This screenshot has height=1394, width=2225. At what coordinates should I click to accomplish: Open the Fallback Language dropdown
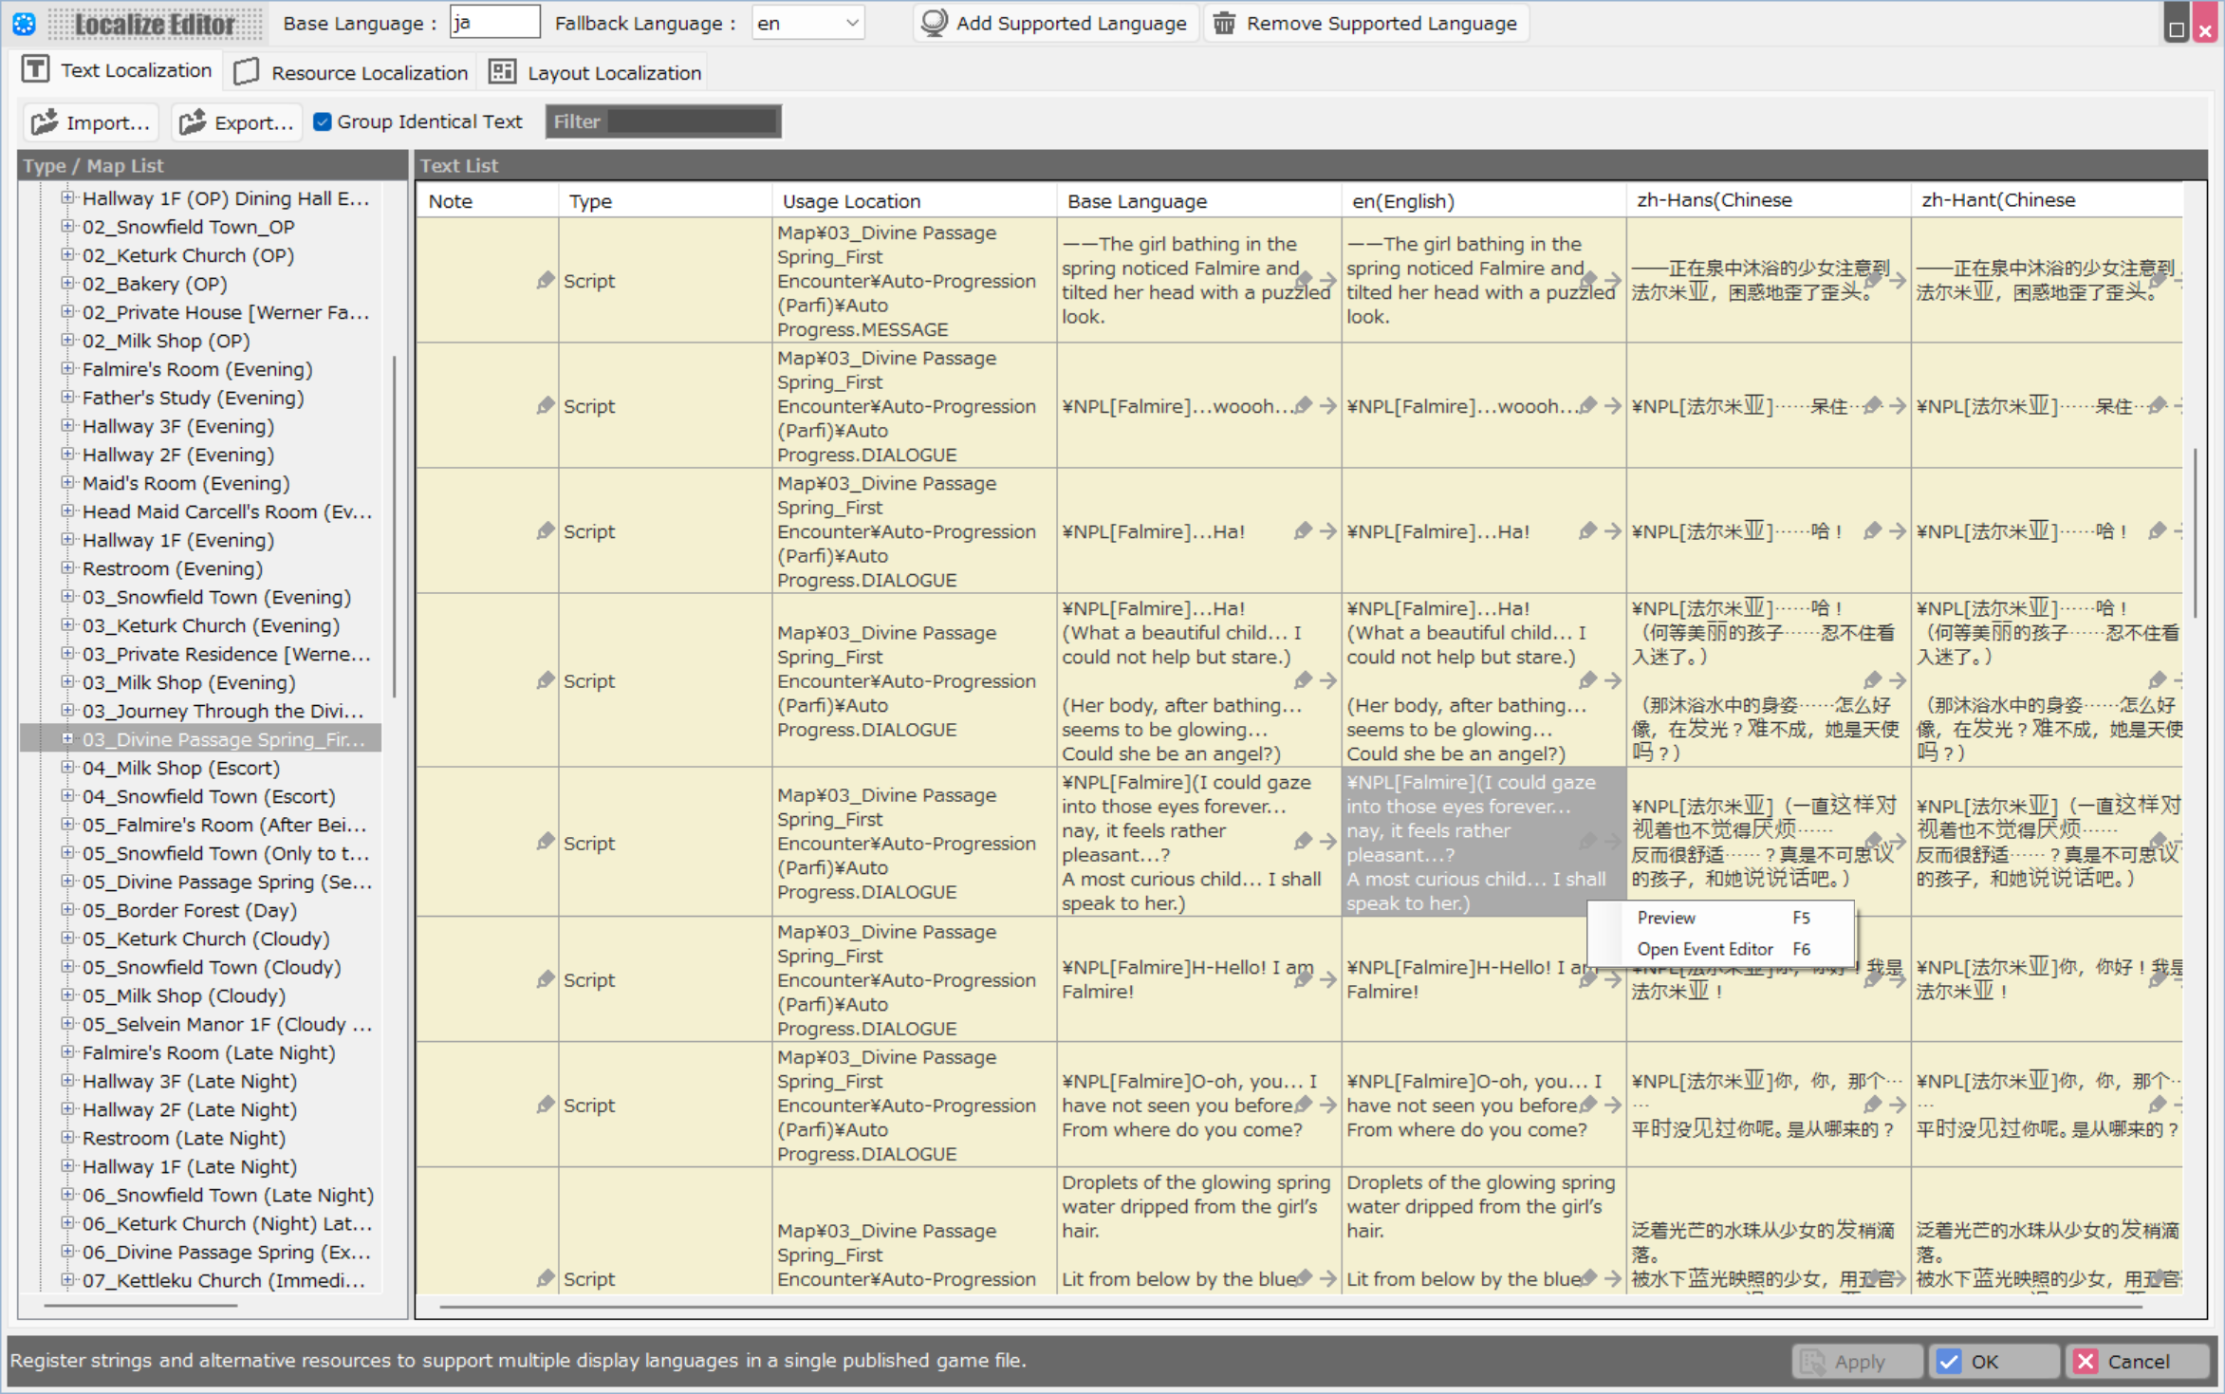pyautogui.click(x=807, y=23)
